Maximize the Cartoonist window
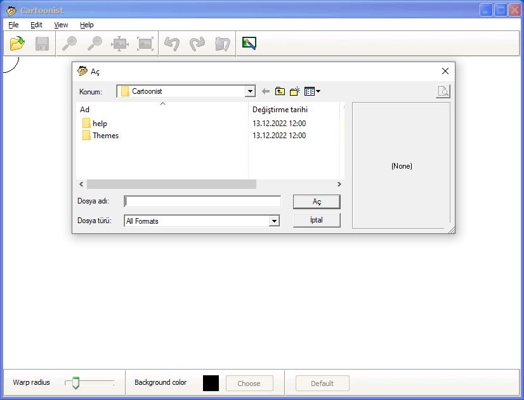This screenshot has width=524, height=400. 501,10
